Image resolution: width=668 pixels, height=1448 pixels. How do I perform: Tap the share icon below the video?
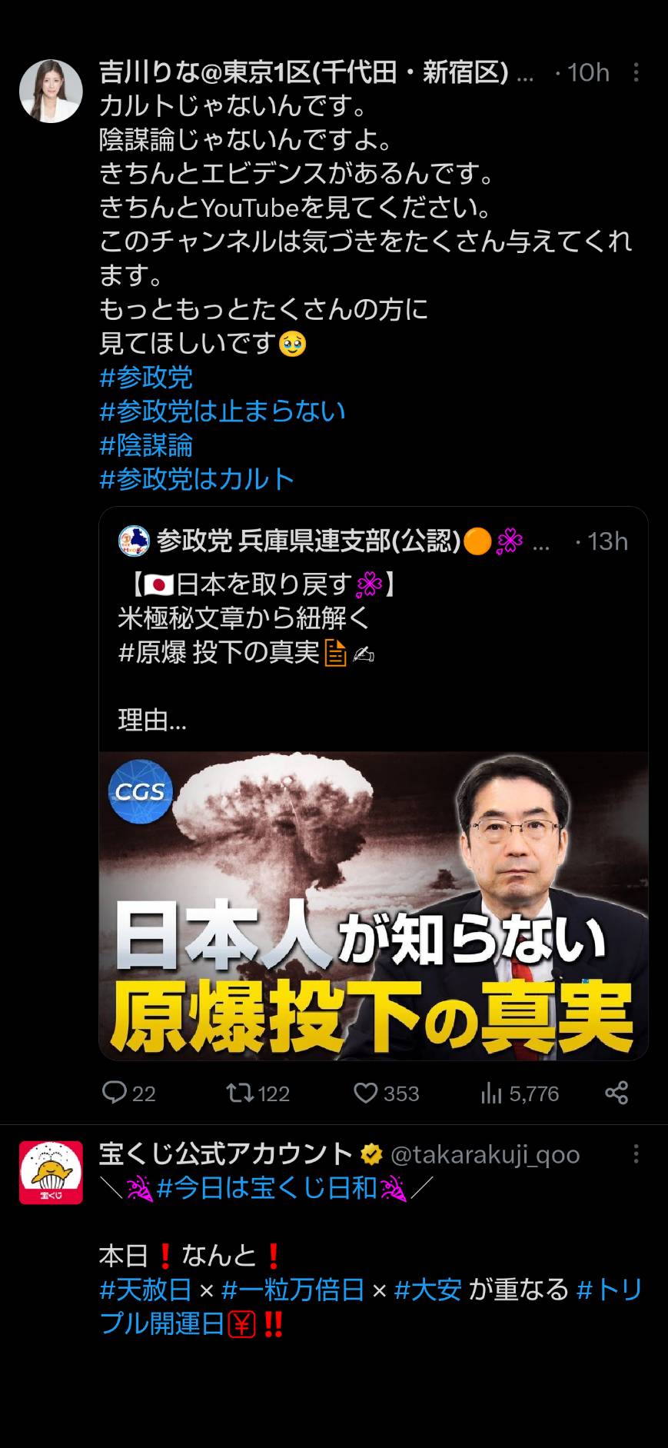(616, 1093)
